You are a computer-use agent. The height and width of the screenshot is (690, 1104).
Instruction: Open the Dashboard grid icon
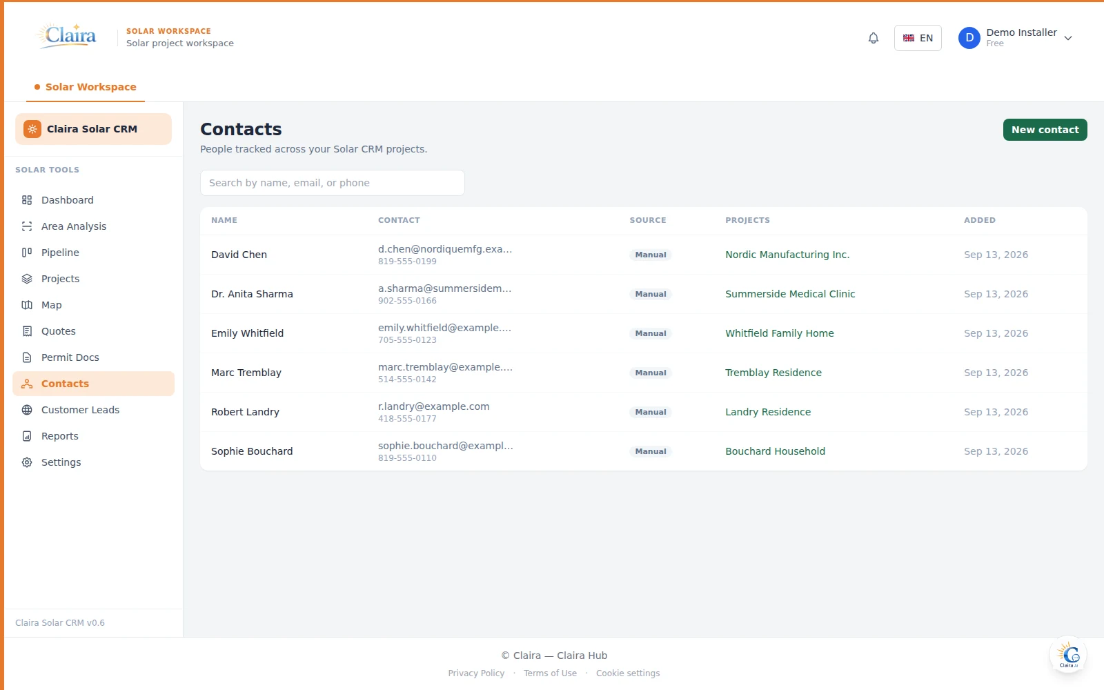coord(27,200)
